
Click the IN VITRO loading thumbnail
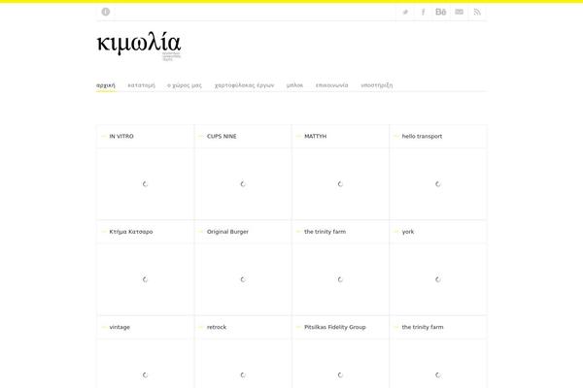(145, 183)
